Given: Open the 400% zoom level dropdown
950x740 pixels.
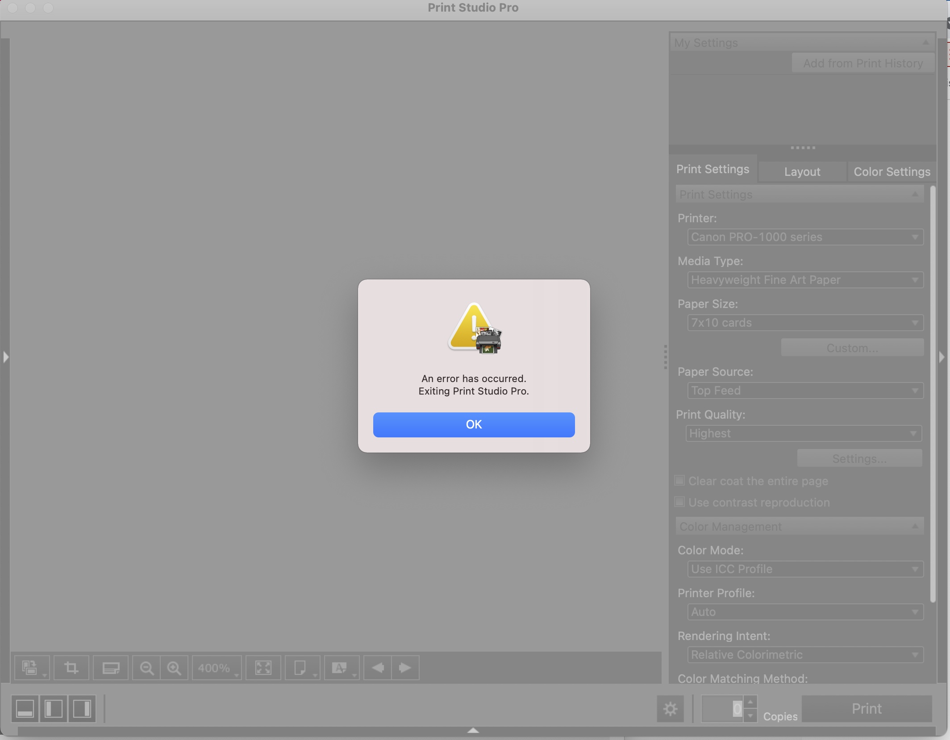Looking at the screenshot, I should [217, 668].
